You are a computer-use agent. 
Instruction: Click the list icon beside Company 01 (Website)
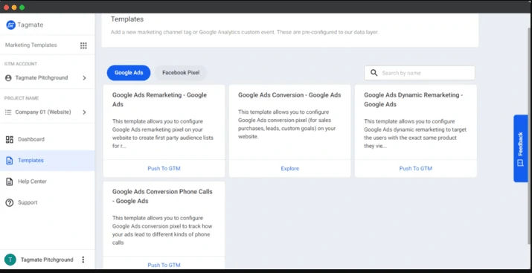point(8,112)
